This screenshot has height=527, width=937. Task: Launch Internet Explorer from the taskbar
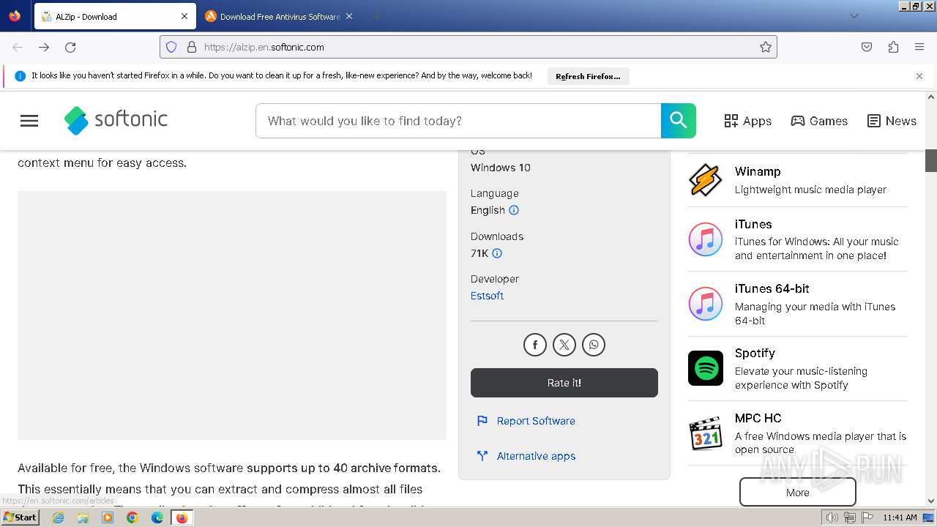tap(58, 517)
